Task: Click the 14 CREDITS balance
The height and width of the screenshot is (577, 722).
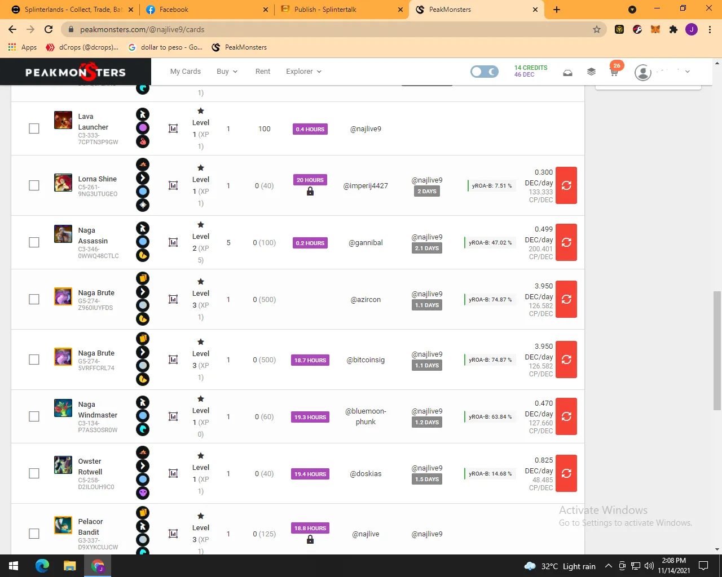Action: point(531,68)
